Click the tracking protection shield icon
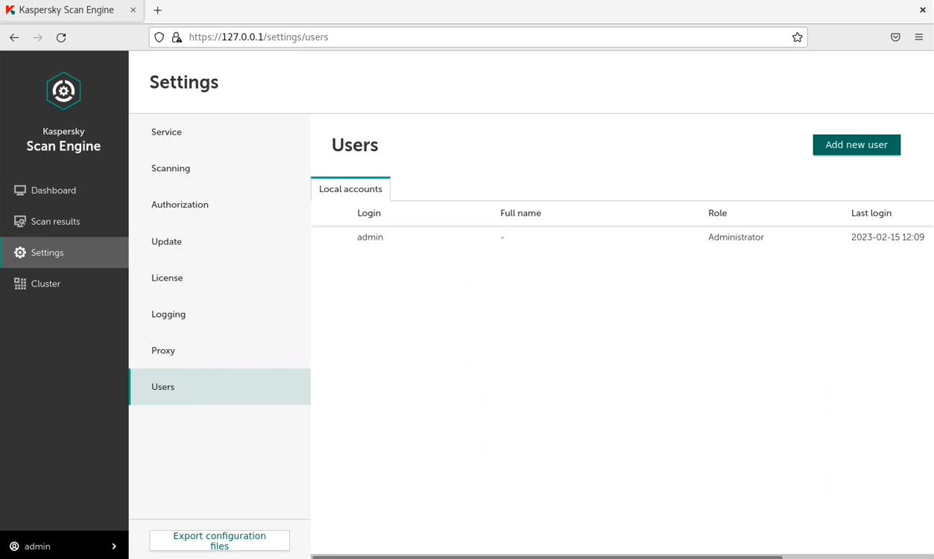 click(160, 37)
